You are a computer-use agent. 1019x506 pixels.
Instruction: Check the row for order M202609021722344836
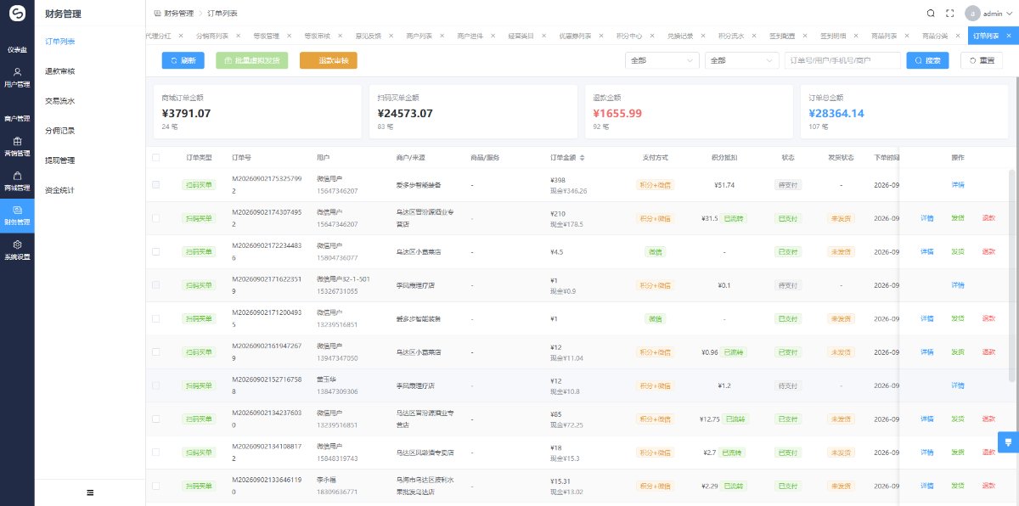155,251
